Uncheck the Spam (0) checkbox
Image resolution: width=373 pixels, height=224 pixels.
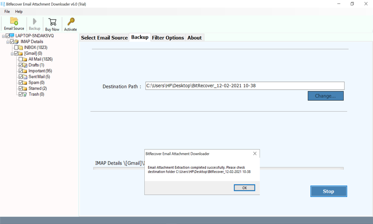21,83
